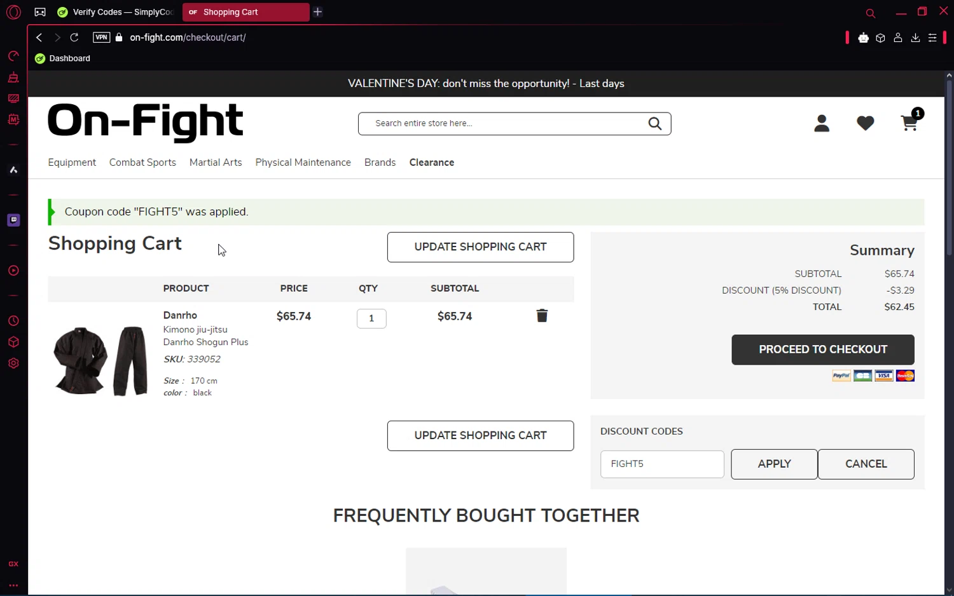This screenshot has height=596, width=954.
Task: Open Combat Sports menu
Action: point(142,163)
